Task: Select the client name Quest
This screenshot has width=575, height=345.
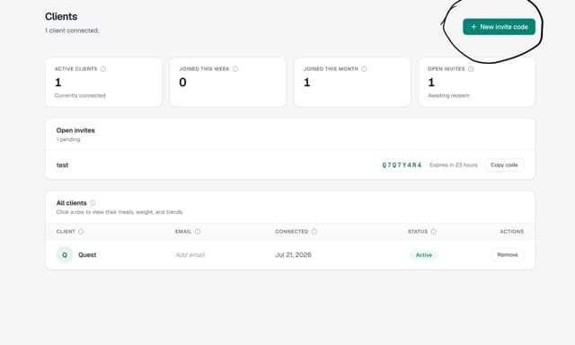Action: click(x=87, y=255)
